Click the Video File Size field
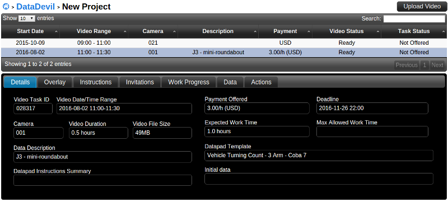The width and height of the screenshot is (448, 202). [162, 133]
